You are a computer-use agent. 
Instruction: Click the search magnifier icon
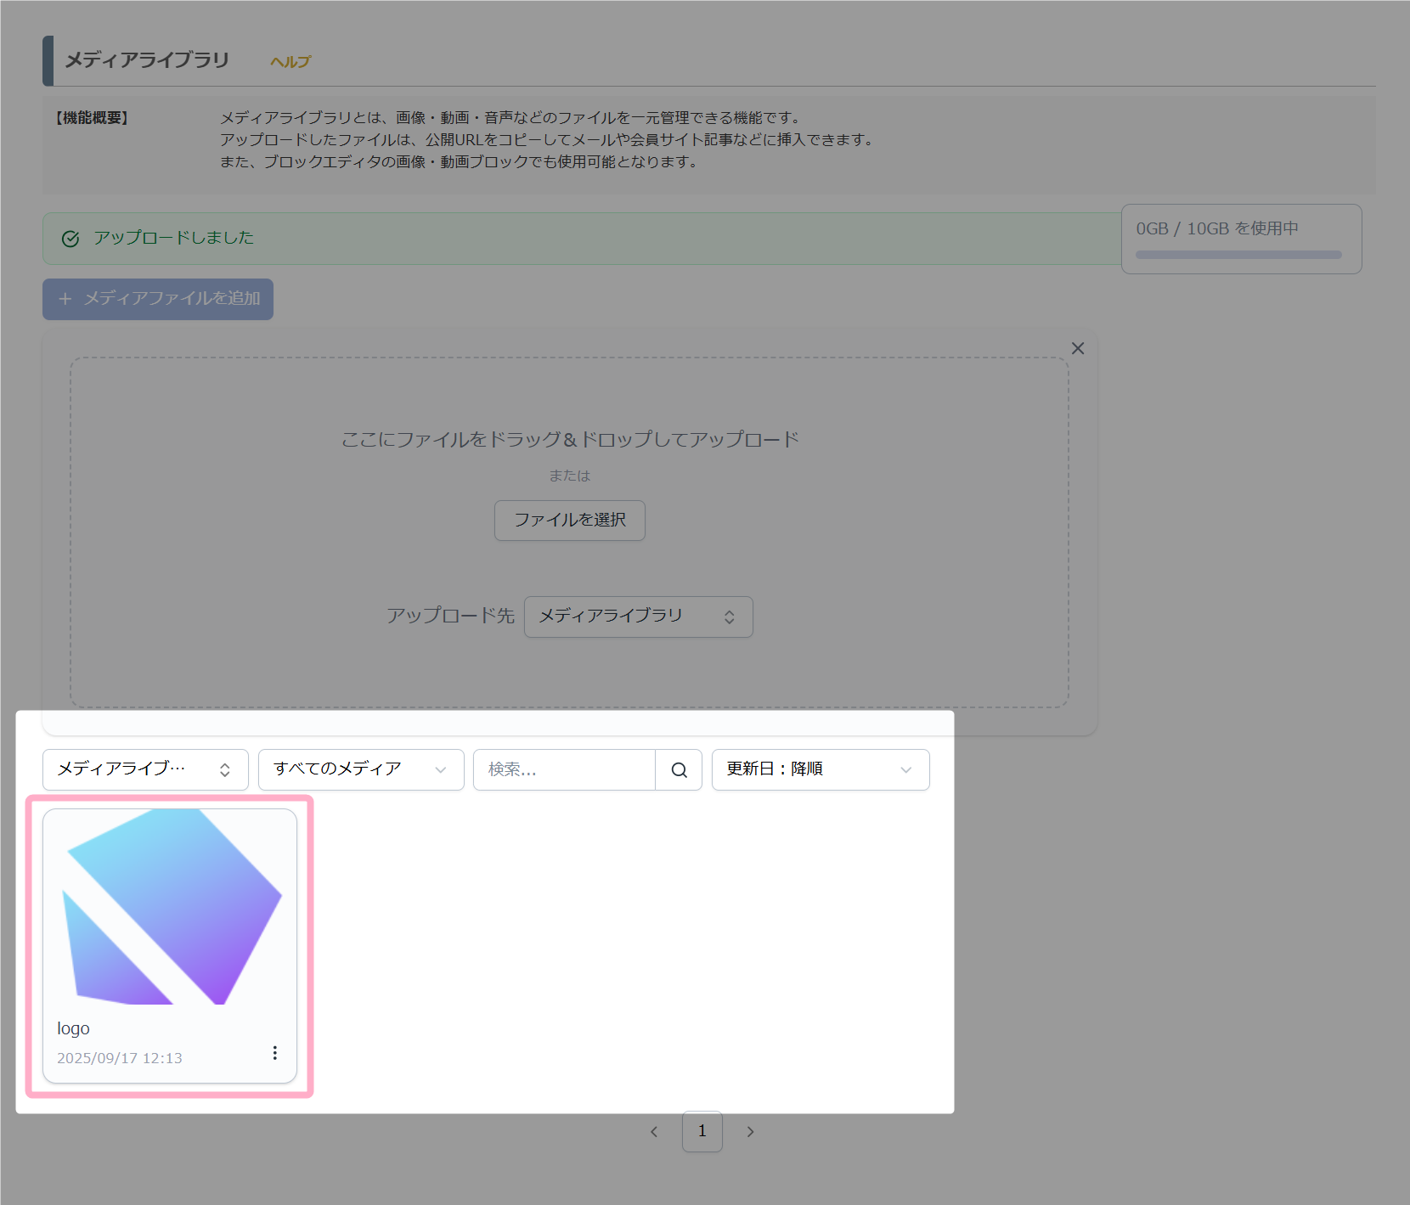[x=679, y=770]
